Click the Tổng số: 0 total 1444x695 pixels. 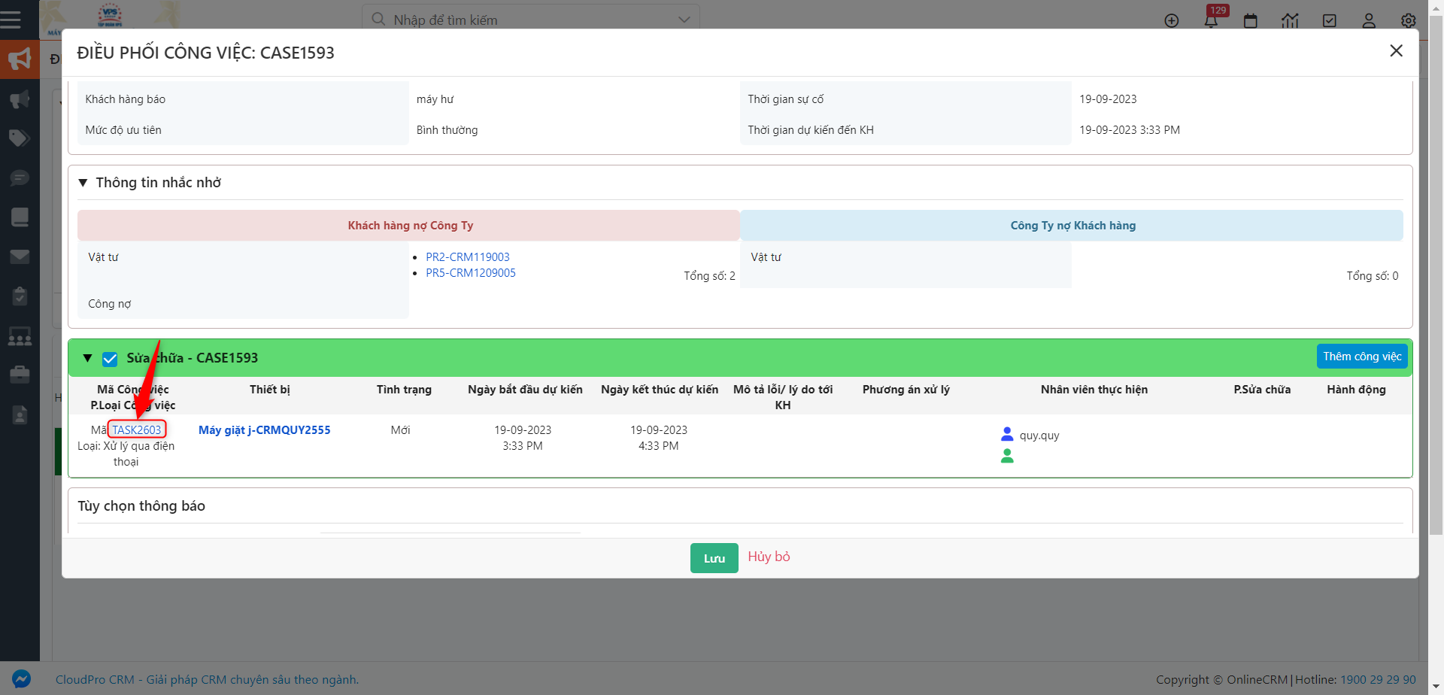pos(1373,276)
